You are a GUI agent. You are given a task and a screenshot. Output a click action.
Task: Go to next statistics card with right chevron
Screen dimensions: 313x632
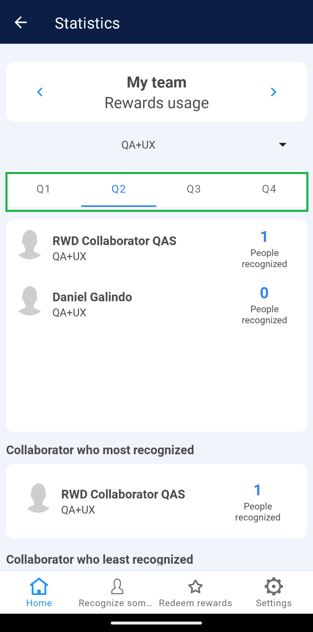(273, 92)
